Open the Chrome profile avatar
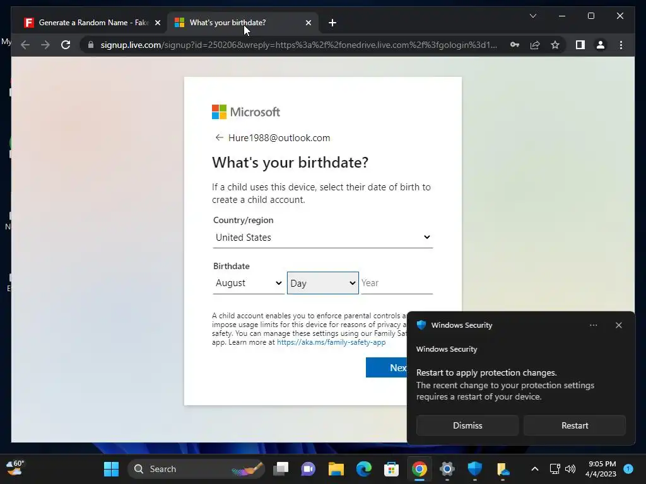 [601, 45]
